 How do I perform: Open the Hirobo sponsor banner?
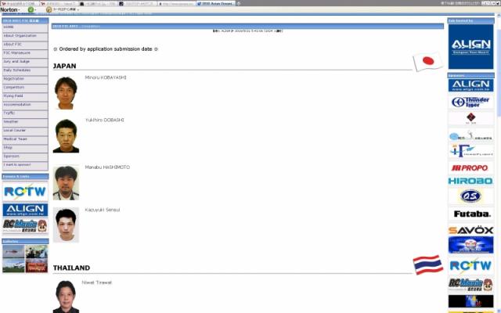(470, 181)
